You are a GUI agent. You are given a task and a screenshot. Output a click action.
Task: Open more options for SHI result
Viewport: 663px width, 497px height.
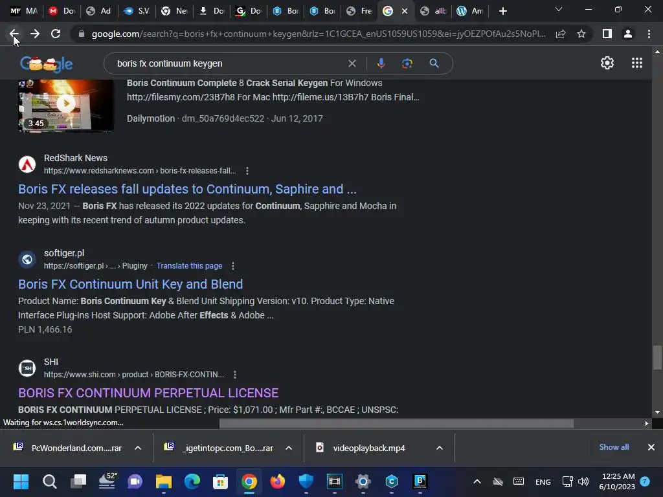[x=235, y=375]
